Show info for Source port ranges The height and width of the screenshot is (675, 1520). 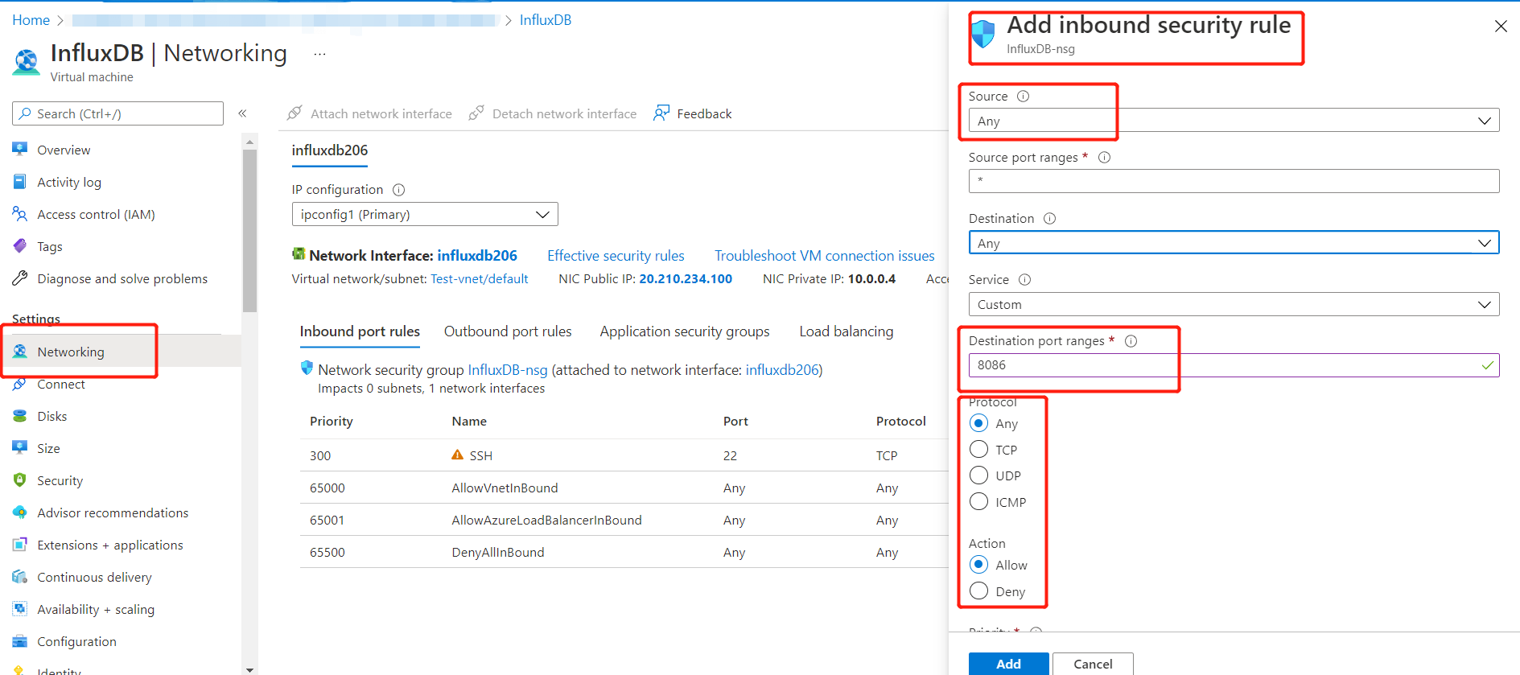coord(1104,158)
